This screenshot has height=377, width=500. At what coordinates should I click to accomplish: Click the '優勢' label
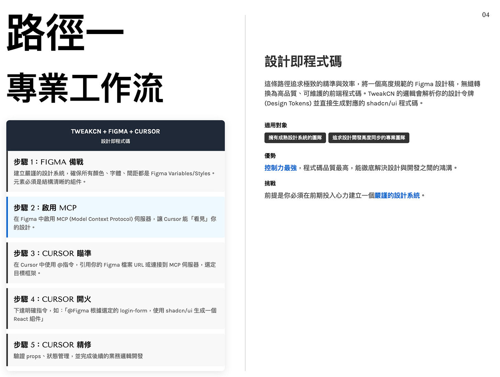click(x=270, y=156)
